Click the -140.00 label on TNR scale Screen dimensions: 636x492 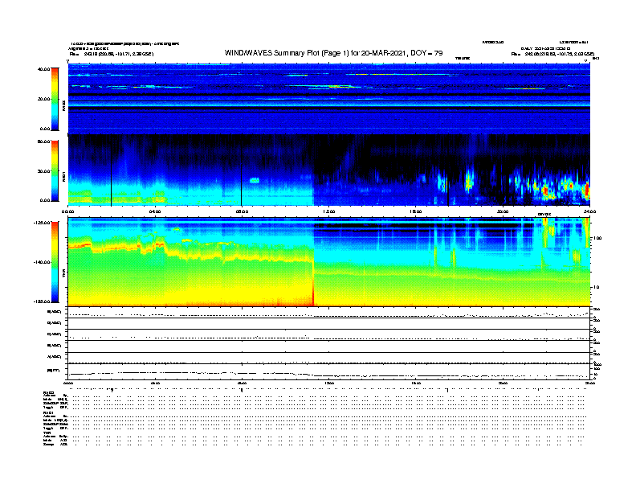[x=42, y=262]
